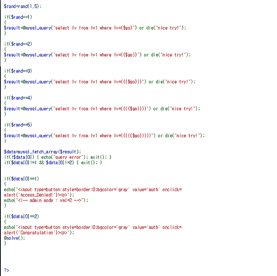Click the query line containing "lv=($go)"

point(95,28)
